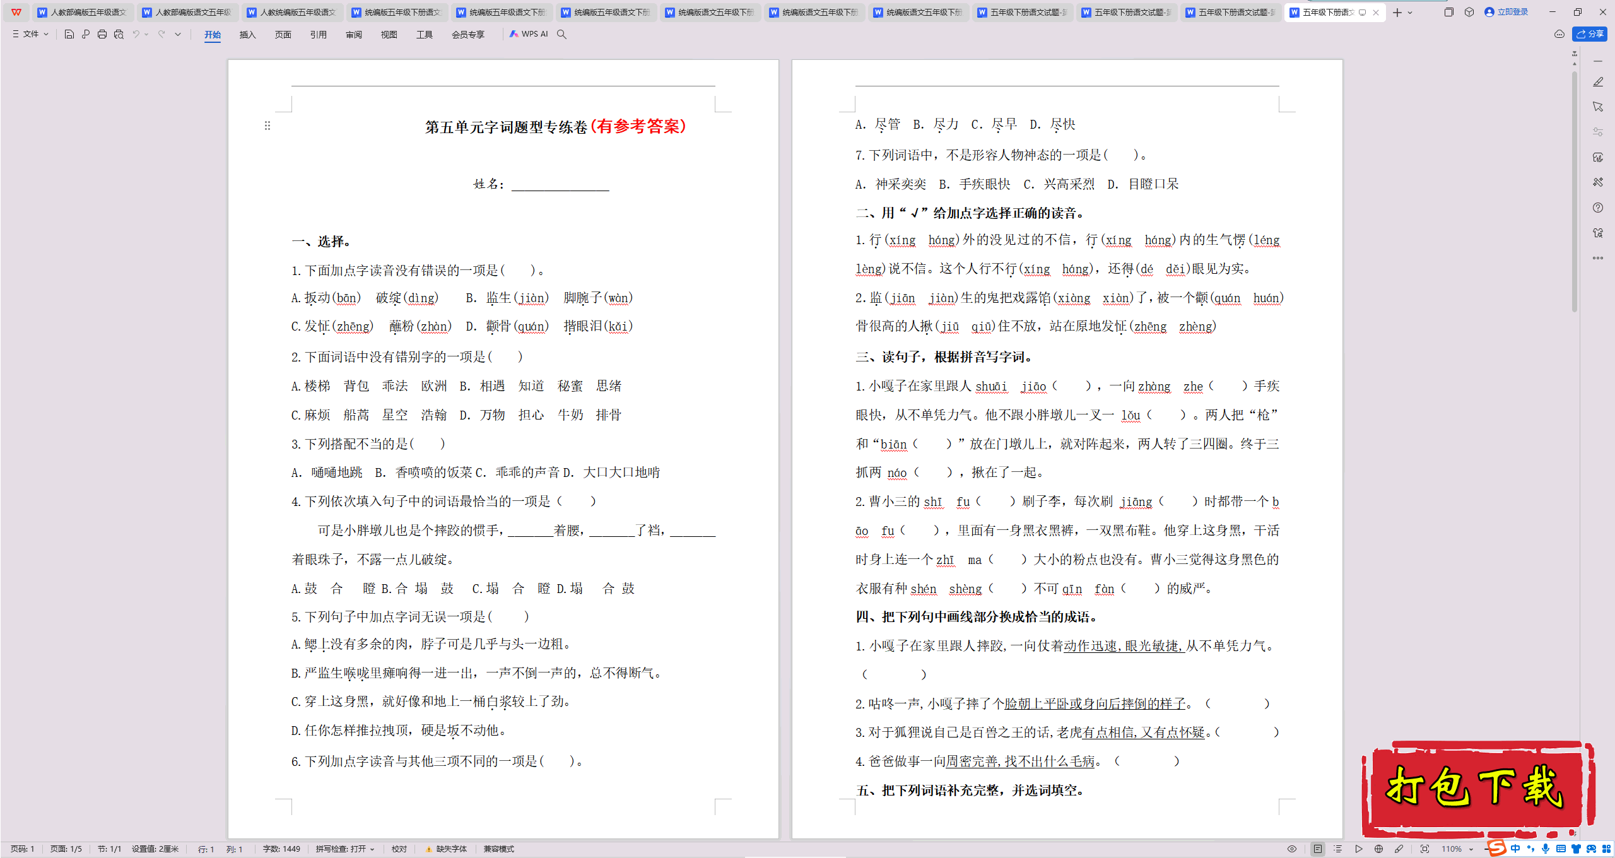Switch to the 引用 ribbon tab
The width and height of the screenshot is (1615, 858).
[x=319, y=34]
